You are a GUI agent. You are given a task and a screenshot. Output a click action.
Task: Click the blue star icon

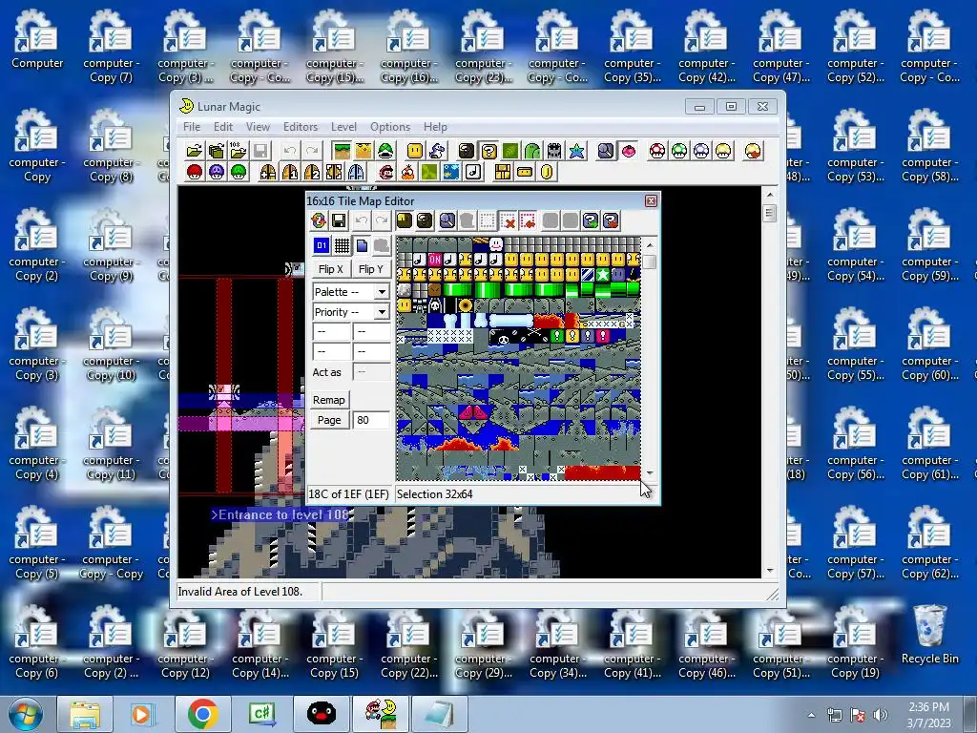tap(577, 151)
